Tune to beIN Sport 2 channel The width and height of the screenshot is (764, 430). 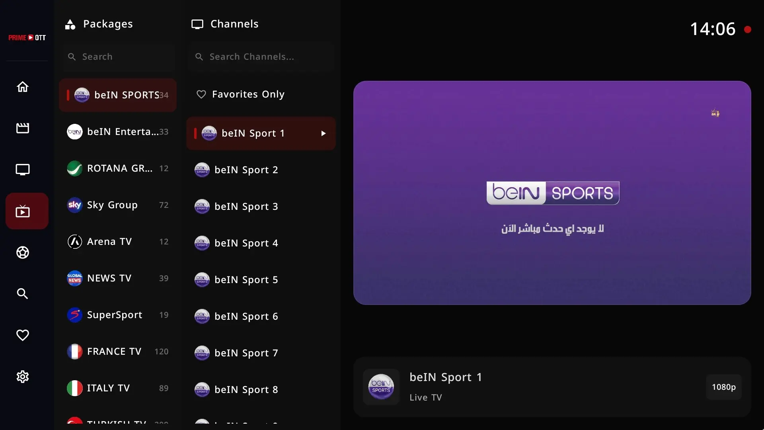pyautogui.click(x=261, y=170)
